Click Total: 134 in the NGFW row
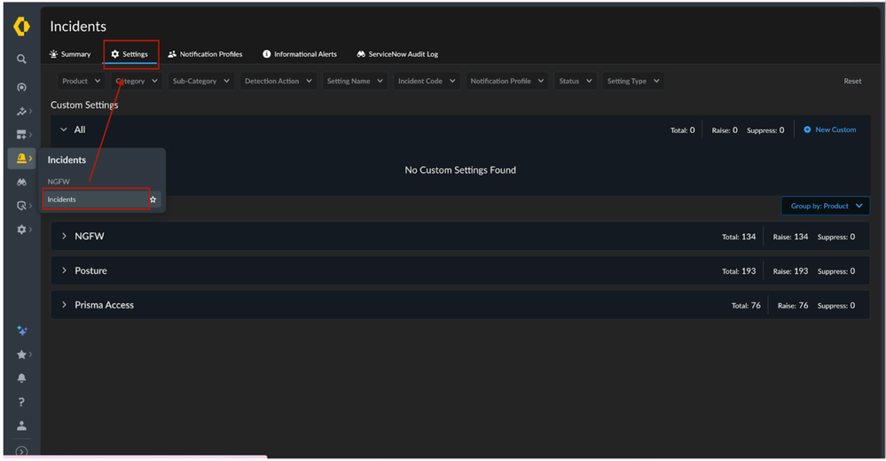 click(x=739, y=237)
